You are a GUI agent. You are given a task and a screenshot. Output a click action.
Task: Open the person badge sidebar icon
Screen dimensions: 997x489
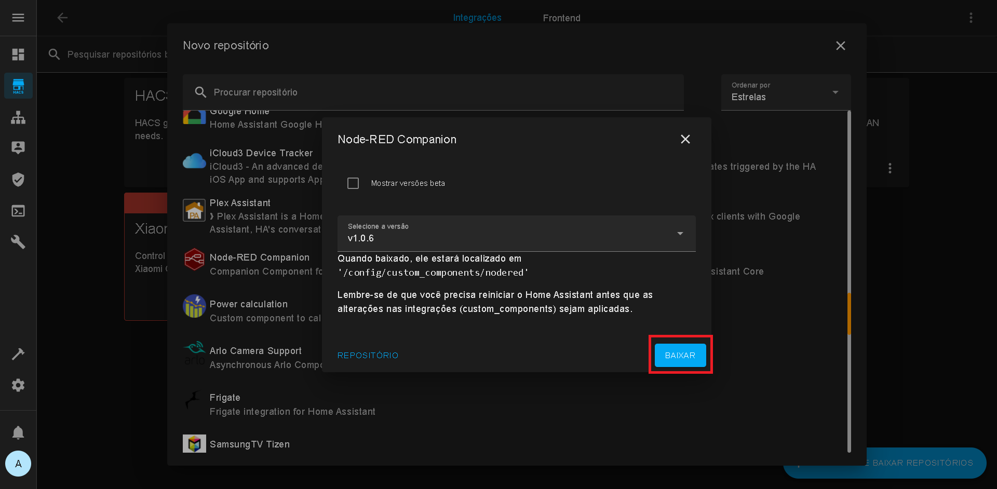18,148
